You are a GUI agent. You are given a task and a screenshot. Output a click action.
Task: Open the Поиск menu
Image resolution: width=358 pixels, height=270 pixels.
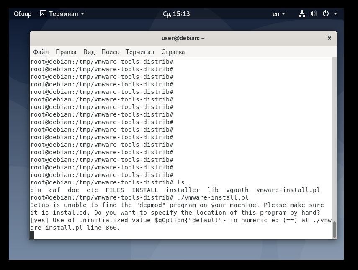click(110, 52)
